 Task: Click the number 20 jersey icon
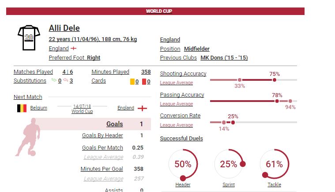29,38
